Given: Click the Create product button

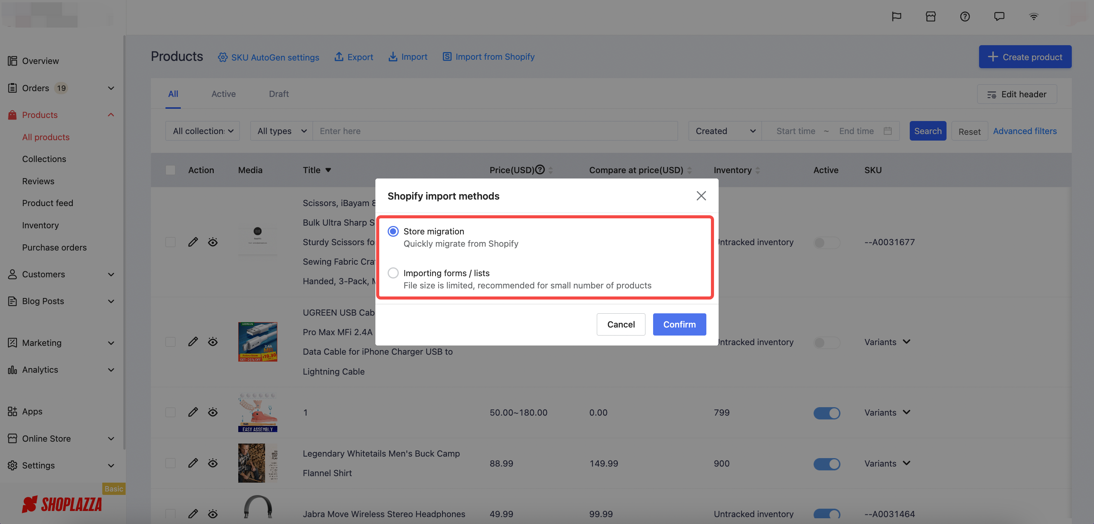Looking at the screenshot, I should (1025, 56).
